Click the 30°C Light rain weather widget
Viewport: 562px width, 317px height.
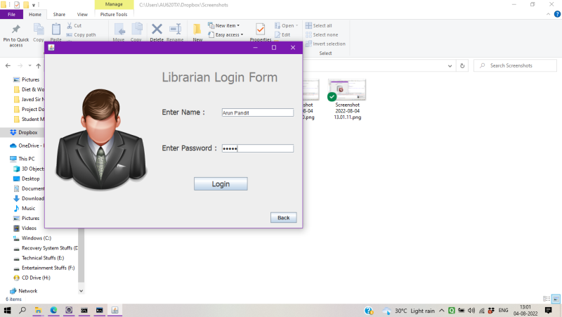pyautogui.click(x=408, y=311)
